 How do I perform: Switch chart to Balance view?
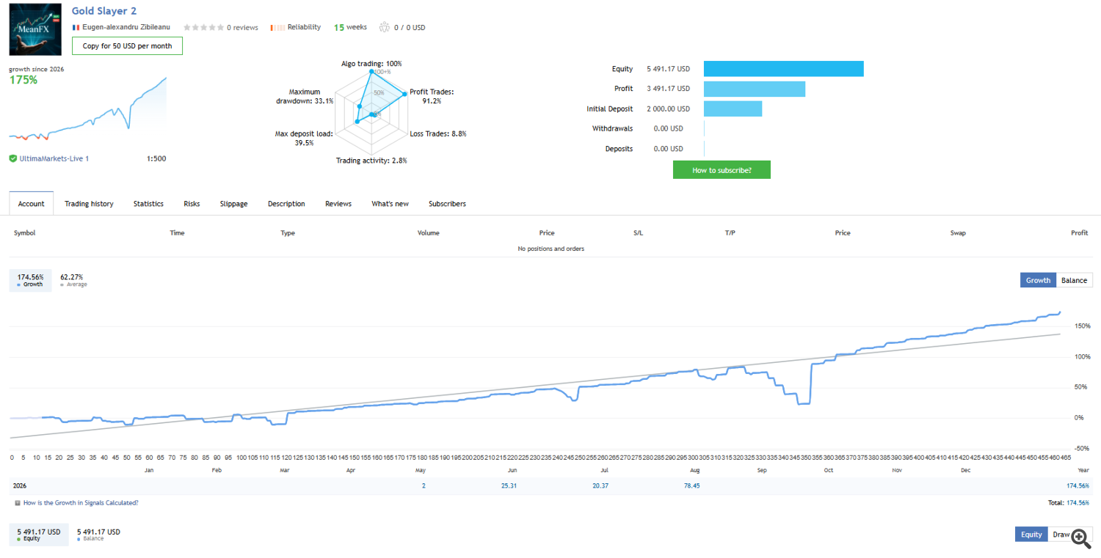tap(1074, 280)
